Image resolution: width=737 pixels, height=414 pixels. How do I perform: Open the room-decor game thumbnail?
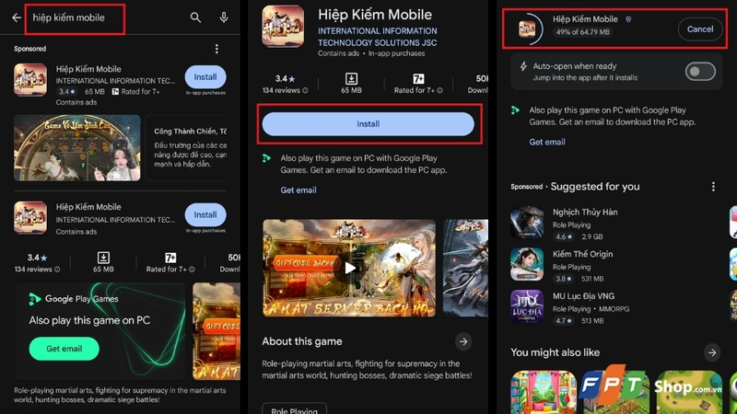click(x=544, y=392)
